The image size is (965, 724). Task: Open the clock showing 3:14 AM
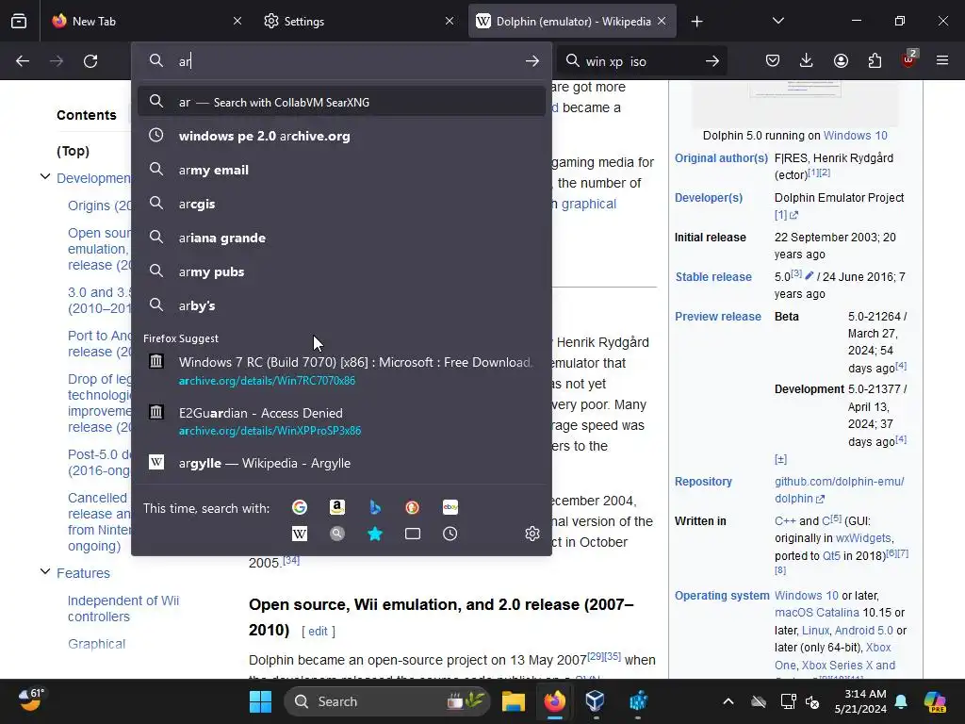(860, 701)
